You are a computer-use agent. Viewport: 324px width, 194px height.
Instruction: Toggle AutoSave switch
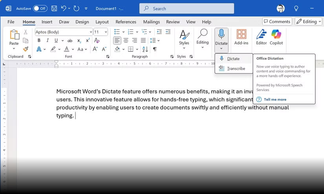(x=40, y=8)
